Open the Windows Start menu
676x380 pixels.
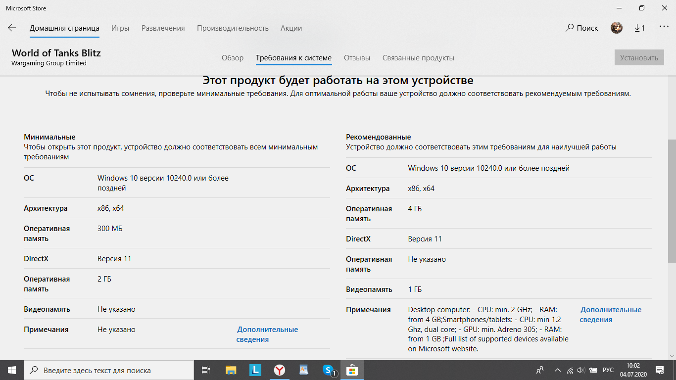tap(12, 370)
